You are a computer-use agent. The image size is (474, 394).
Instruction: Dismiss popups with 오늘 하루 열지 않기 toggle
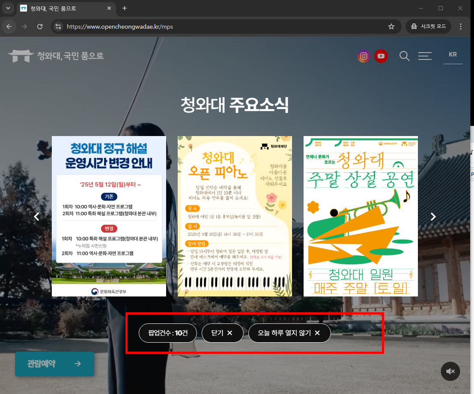coord(289,333)
